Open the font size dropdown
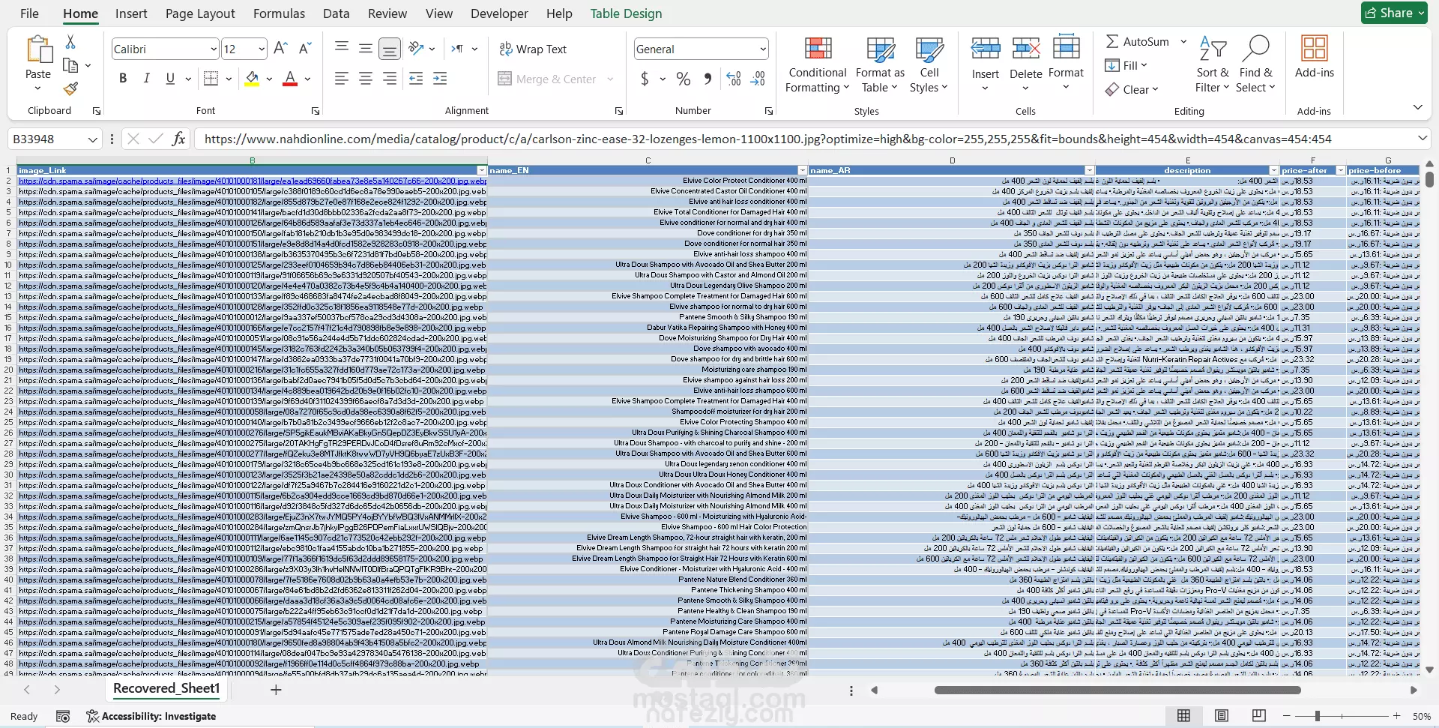 tap(262, 49)
